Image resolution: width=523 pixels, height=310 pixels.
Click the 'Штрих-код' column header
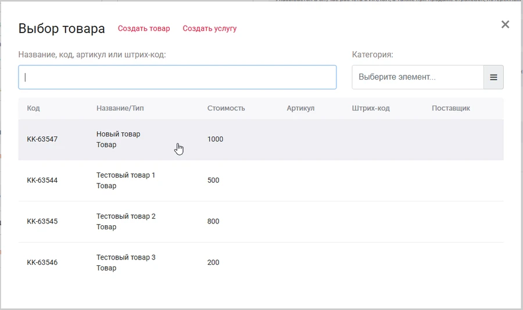(x=371, y=108)
